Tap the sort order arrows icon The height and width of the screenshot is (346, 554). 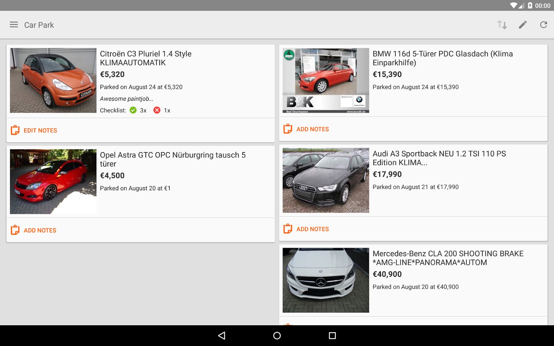click(x=502, y=25)
